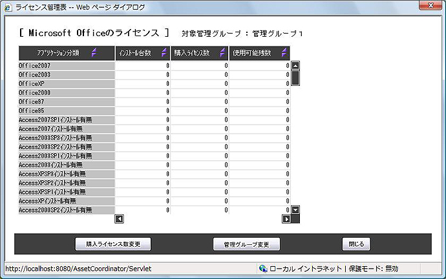The height and width of the screenshot is (279, 446).
Task: Click the アプリケーション分類 column header
Action: pos(67,53)
